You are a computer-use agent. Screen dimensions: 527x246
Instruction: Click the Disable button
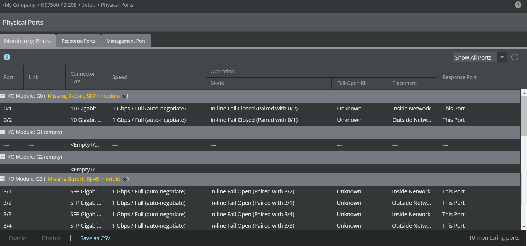(x=51, y=238)
